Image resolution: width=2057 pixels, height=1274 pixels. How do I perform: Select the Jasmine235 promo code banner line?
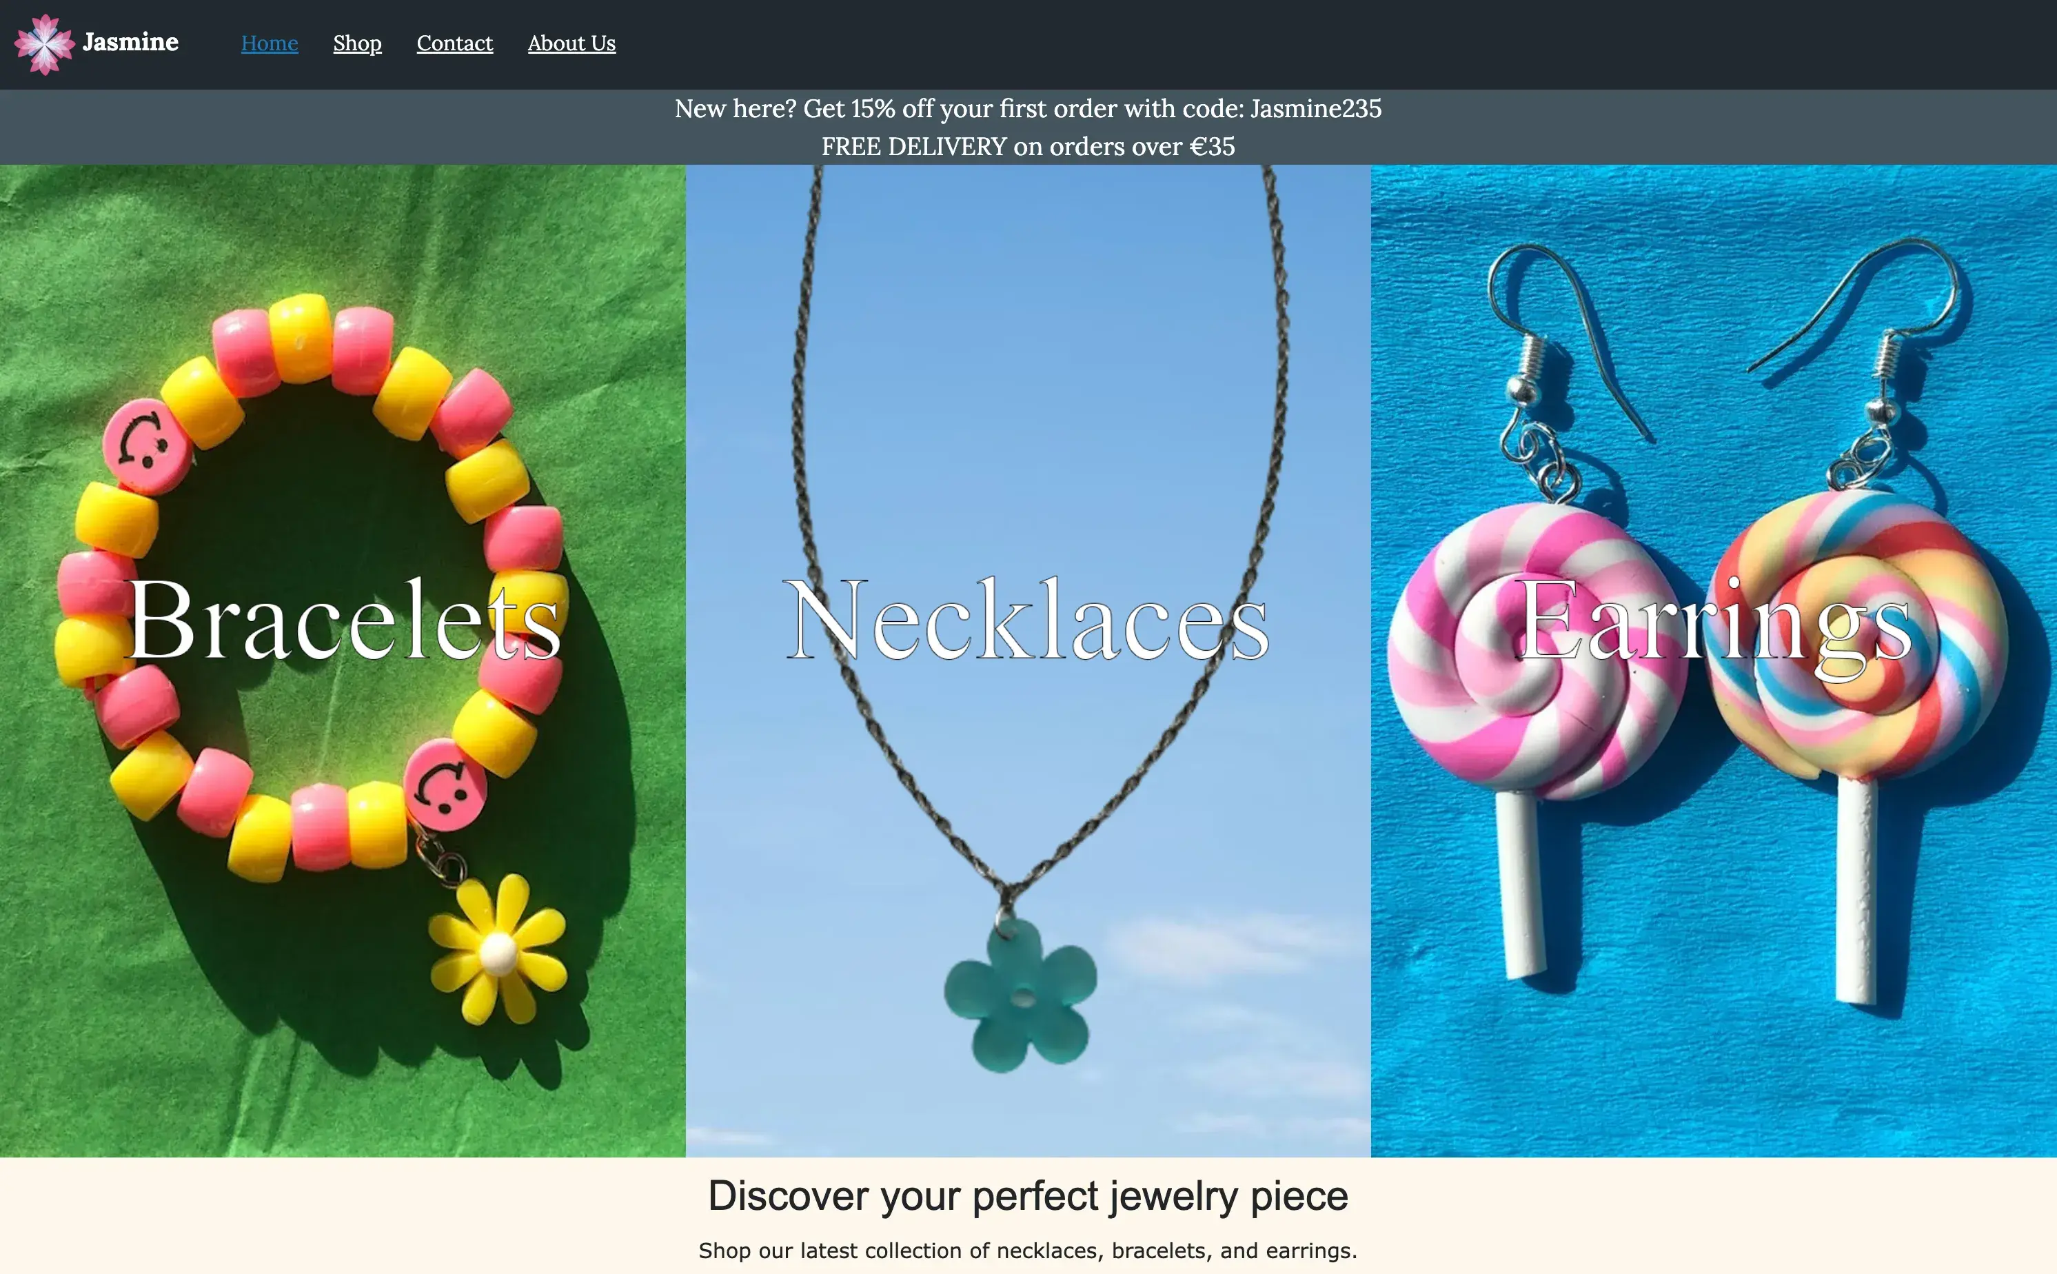1028,109
